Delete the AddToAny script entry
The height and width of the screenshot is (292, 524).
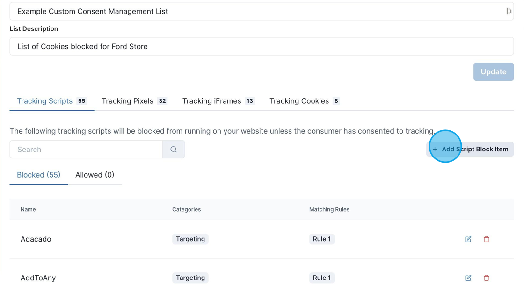point(487,278)
